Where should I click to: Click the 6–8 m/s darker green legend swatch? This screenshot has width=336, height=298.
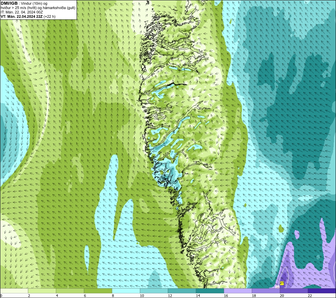click(98, 291)
